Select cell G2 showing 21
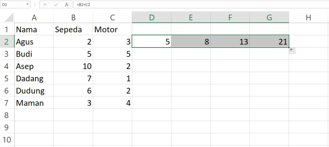329x147 pixels. (x=269, y=41)
